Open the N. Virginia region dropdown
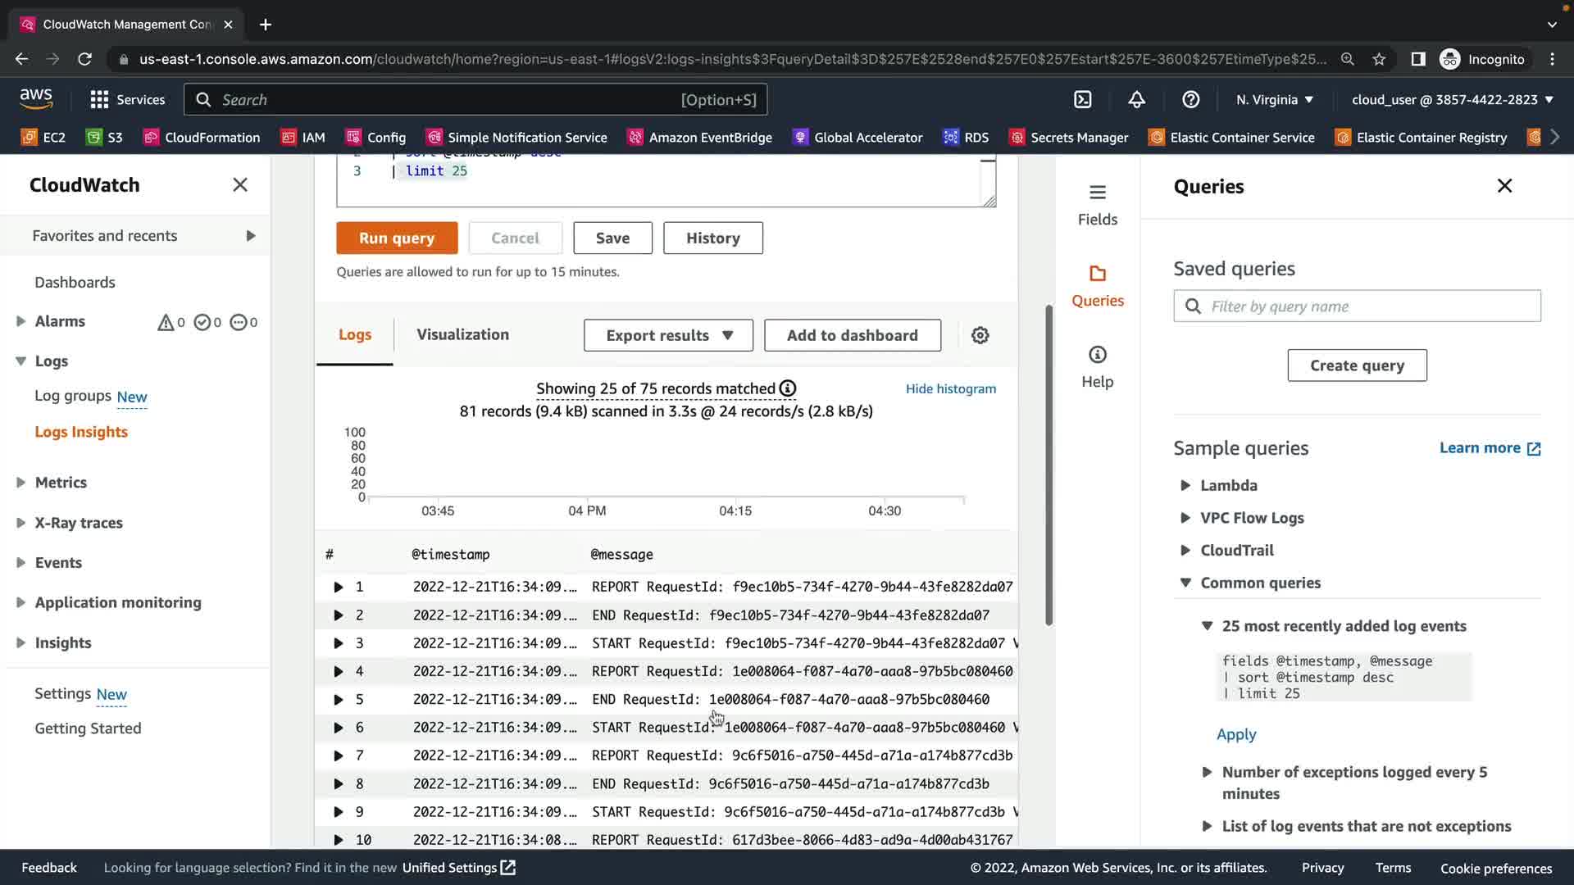Viewport: 1574px width, 885px height. (x=1274, y=99)
